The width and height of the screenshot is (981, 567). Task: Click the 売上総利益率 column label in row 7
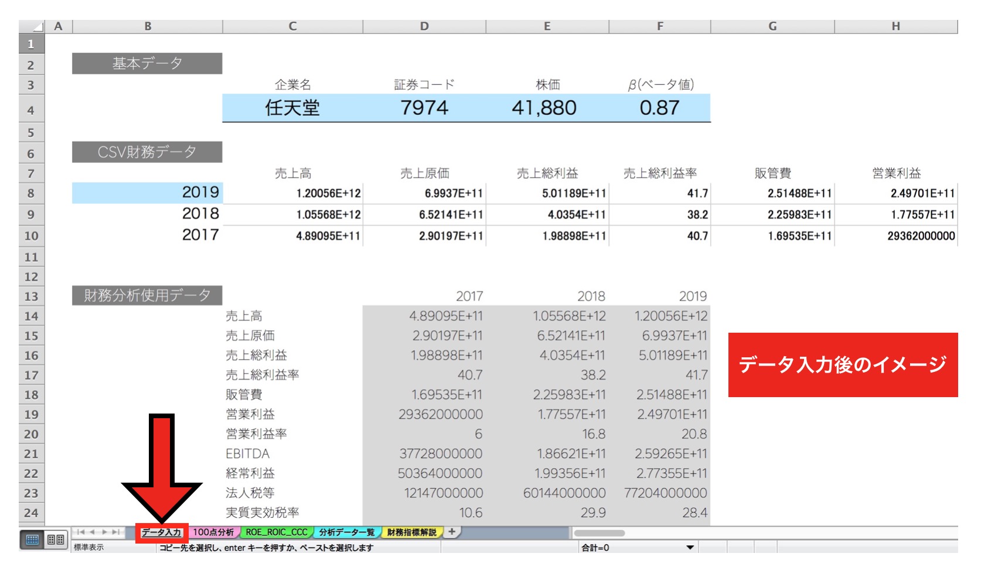pyautogui.click(x=660, y=173)
